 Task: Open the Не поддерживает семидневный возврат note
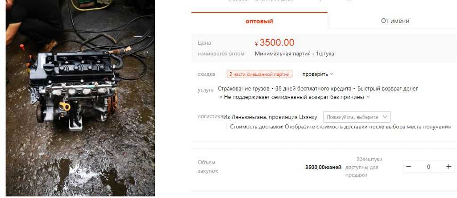point(294,97)
